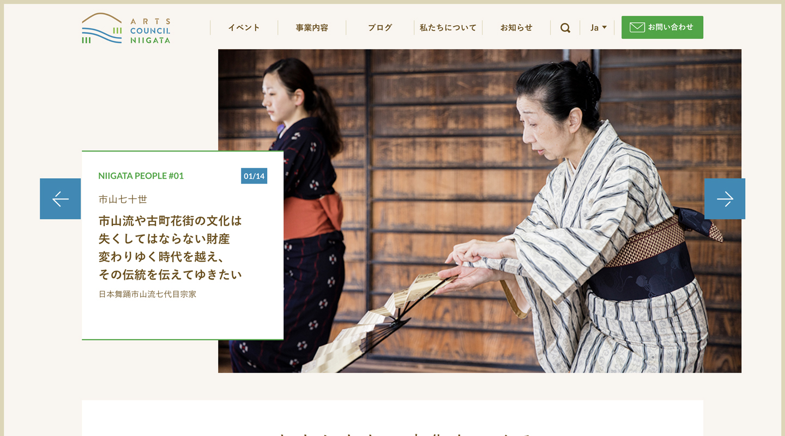Click the envelope icon in contact button

(637, 27)
